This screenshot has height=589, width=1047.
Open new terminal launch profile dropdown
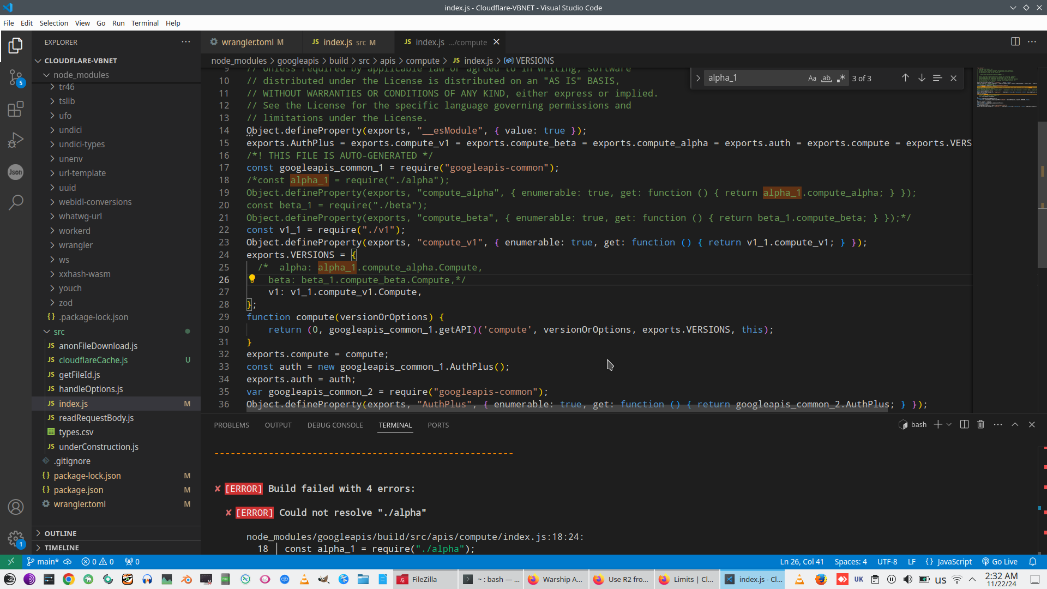point(949,424)
